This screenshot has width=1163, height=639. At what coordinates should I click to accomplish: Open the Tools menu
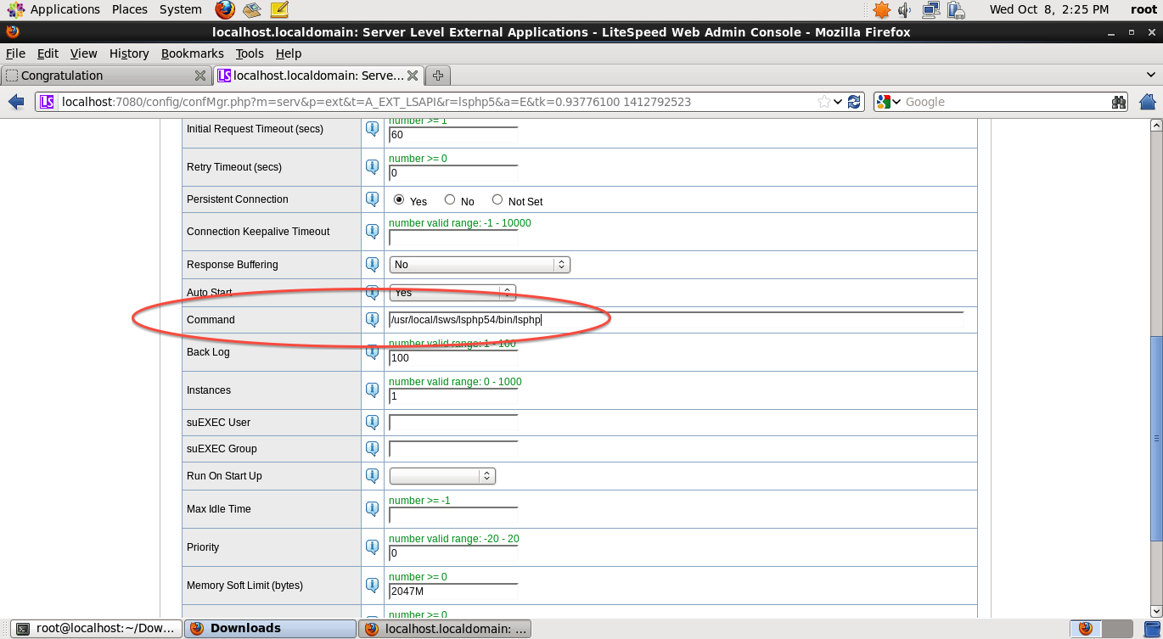click(x=250, y=53)
